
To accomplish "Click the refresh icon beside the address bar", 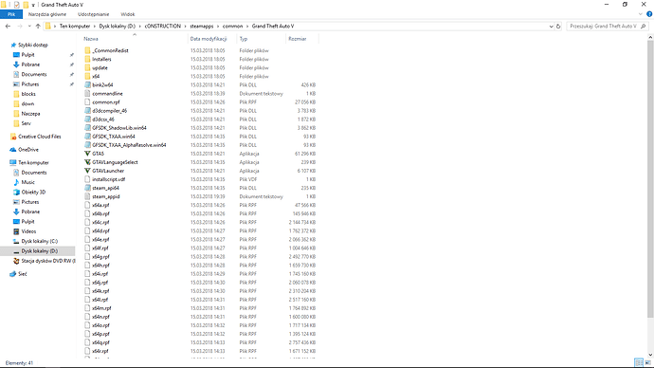I will pos(558,27).
